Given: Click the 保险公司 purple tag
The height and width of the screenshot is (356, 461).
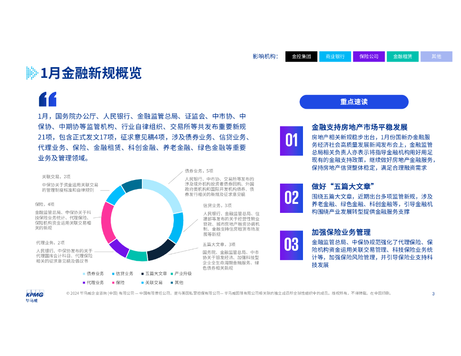Looking at the screenshot, I should coord(369,56).
